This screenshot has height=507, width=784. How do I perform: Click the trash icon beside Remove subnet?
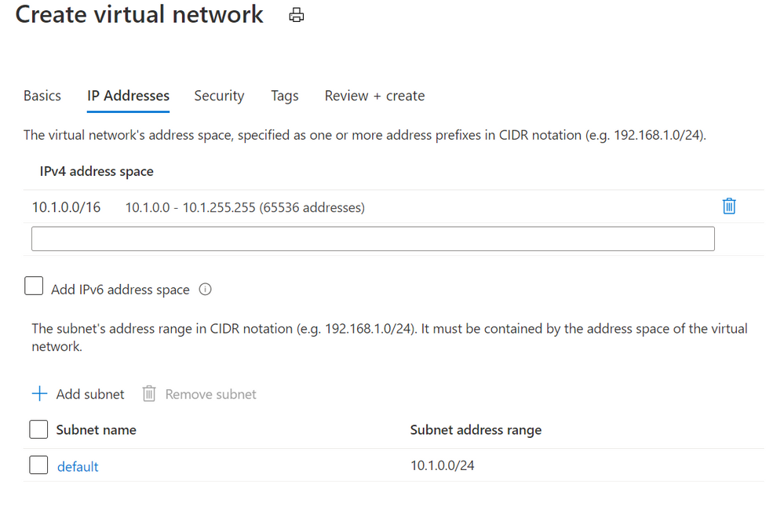tap(148, 393)
